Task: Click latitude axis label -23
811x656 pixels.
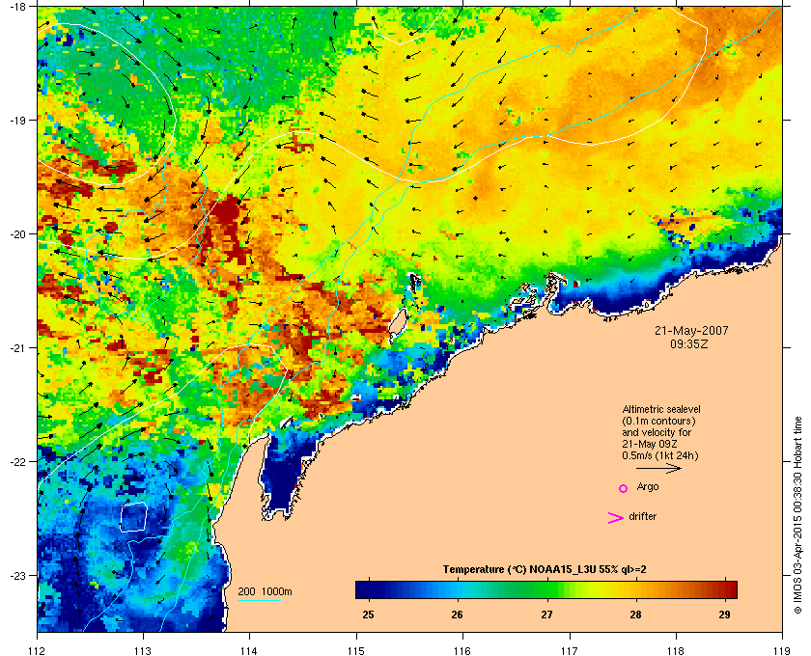Action: 17,575
